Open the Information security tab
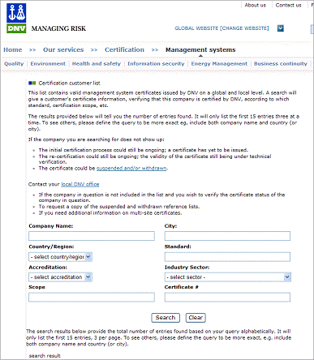 (x=156, y=64)
